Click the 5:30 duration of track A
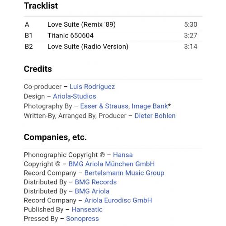226x226 pixels. pos(191,24)
